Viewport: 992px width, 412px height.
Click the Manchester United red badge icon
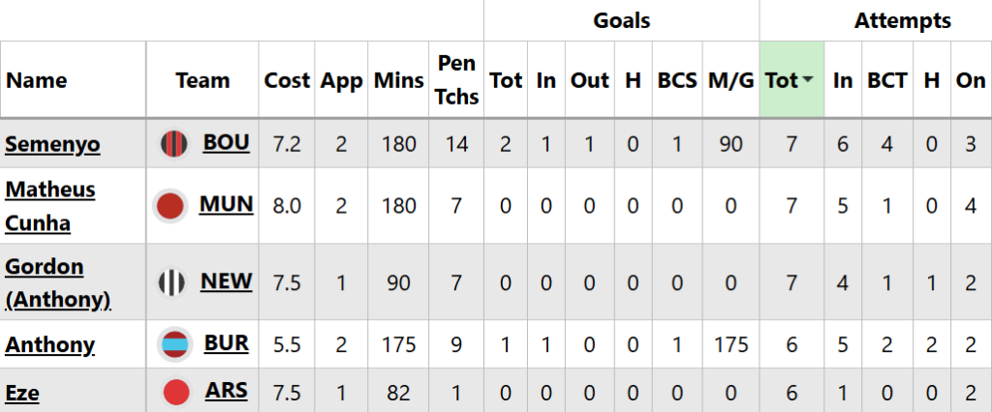(x=170, y=205)
